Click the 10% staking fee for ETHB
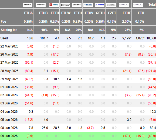The width and height of the screenshot is (156, 140). click(45, 30)
